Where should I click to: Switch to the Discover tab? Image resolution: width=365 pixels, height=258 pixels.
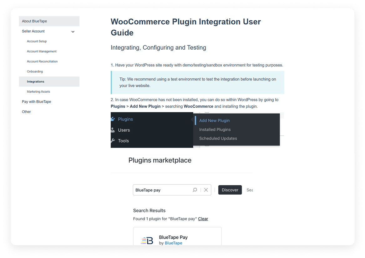[230, 190]
